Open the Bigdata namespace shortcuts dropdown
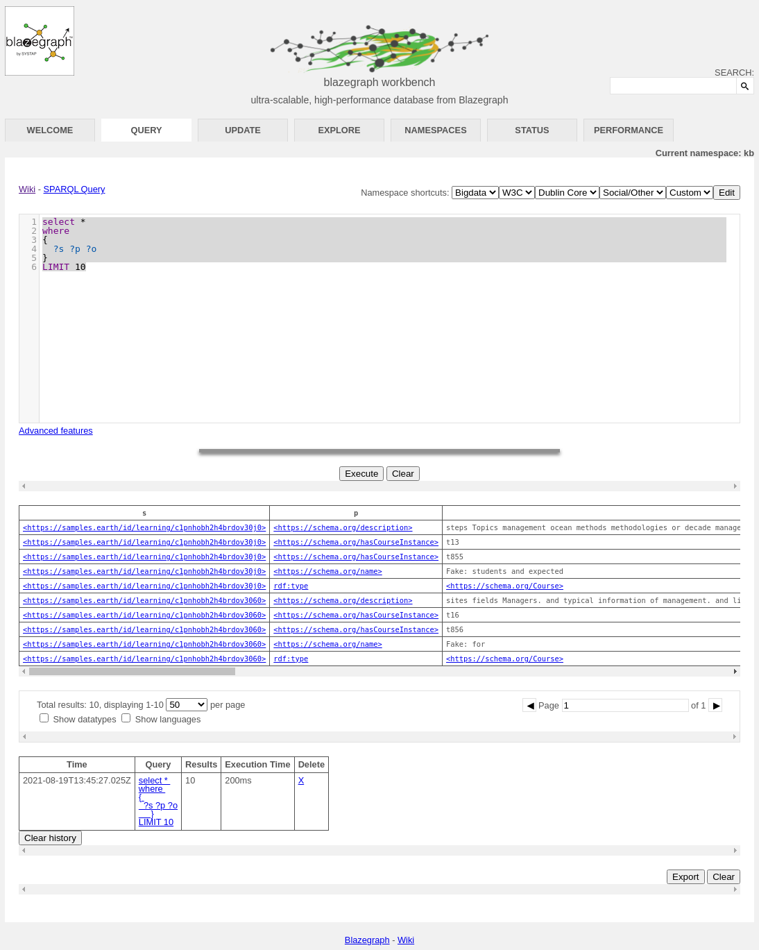 475,193
